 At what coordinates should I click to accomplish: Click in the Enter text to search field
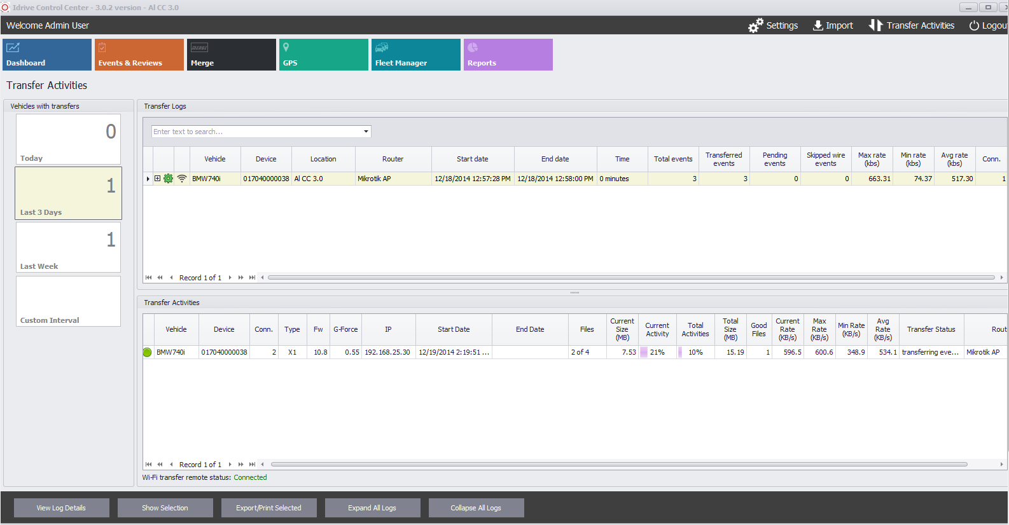pyautogui.click(x=256, y=132)
